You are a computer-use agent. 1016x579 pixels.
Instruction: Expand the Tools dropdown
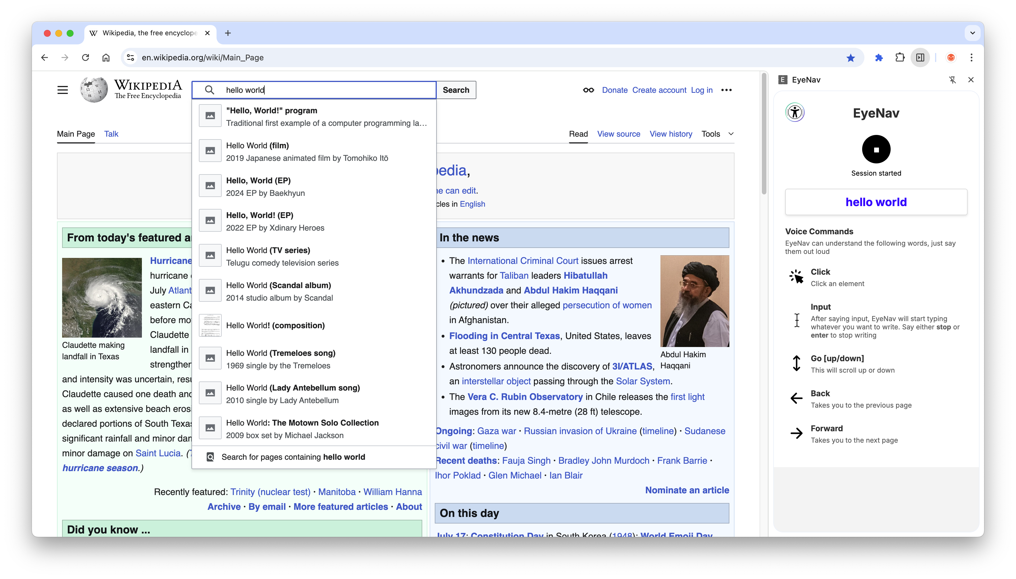tap(717, 134)
